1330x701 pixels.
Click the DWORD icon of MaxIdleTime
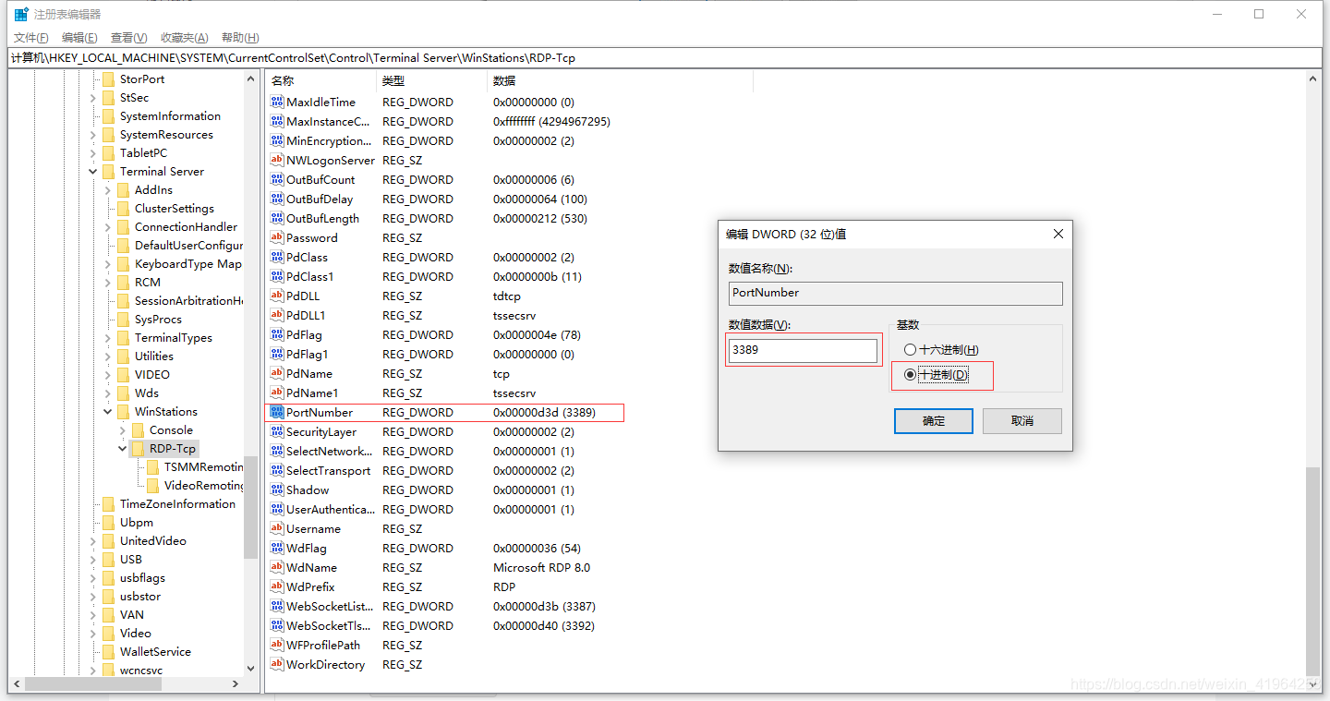(x=277, y=102)
